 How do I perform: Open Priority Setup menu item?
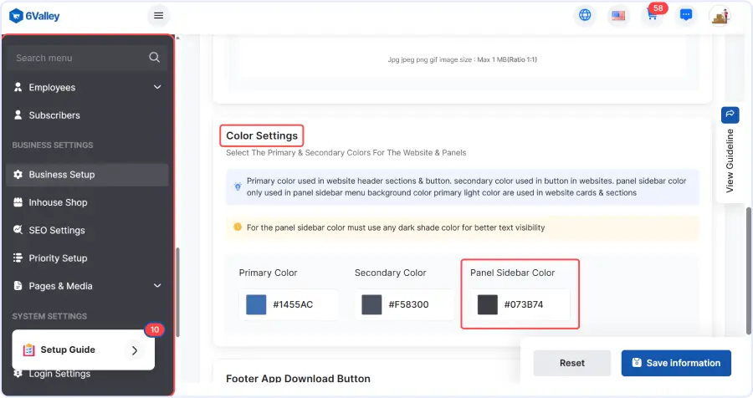(x=58, y=258)
